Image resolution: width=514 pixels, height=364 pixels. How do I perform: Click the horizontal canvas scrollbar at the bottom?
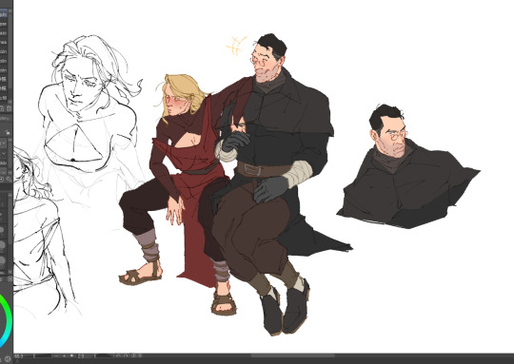pos(293,355)
